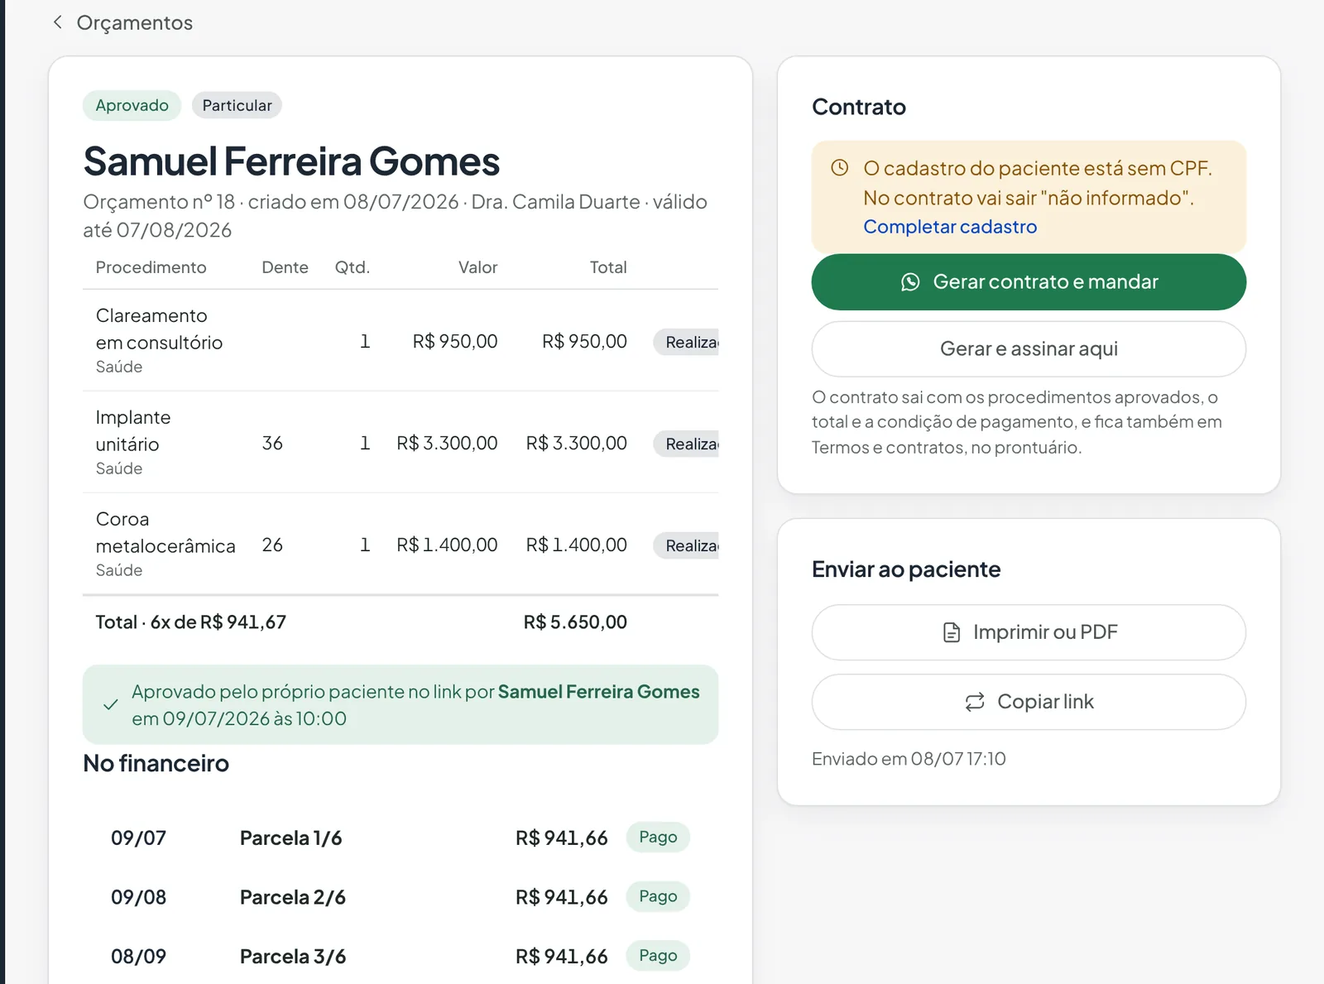Click Total · 6x de R$ 941,67 text

click(x=191, y=622)
